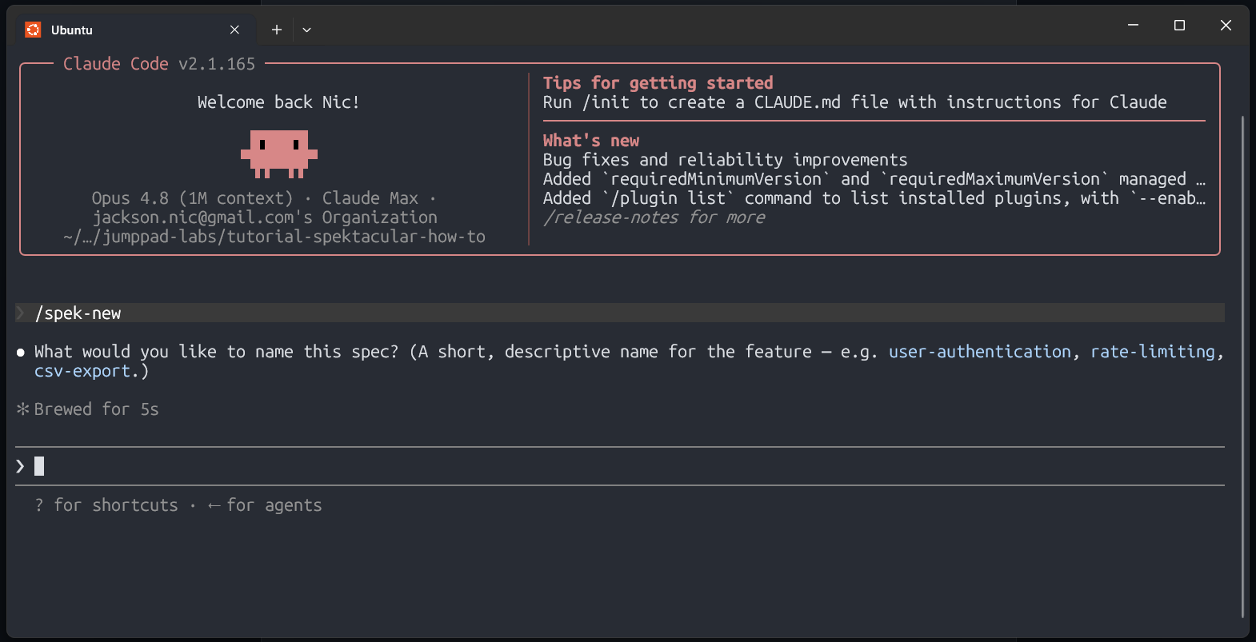The image size is (1256, 642).
Task: Click the rate-limiting example name
Action: tap(1153, 352)
